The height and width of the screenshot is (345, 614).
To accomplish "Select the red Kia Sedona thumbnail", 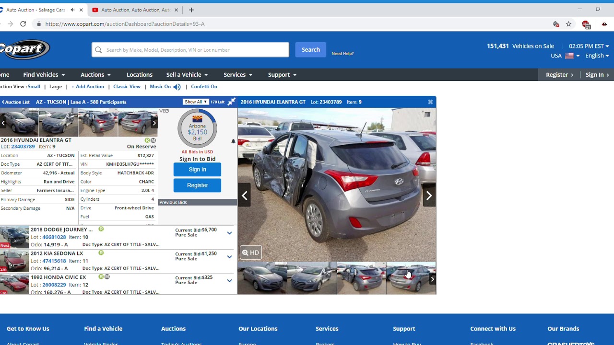I will (14, 261).
